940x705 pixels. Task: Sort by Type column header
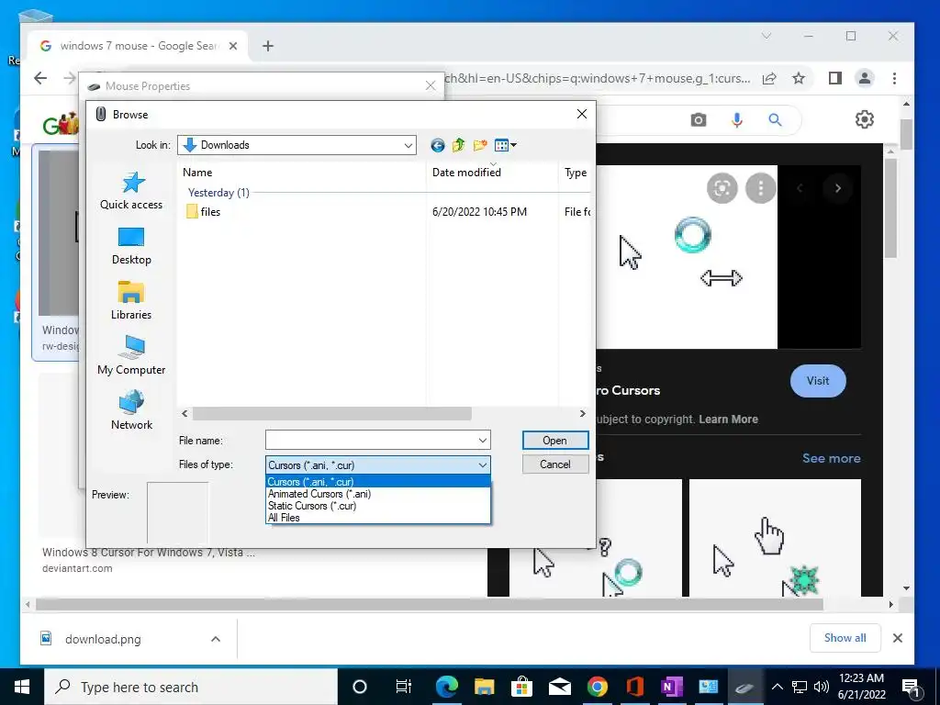[x=575, y=173]
